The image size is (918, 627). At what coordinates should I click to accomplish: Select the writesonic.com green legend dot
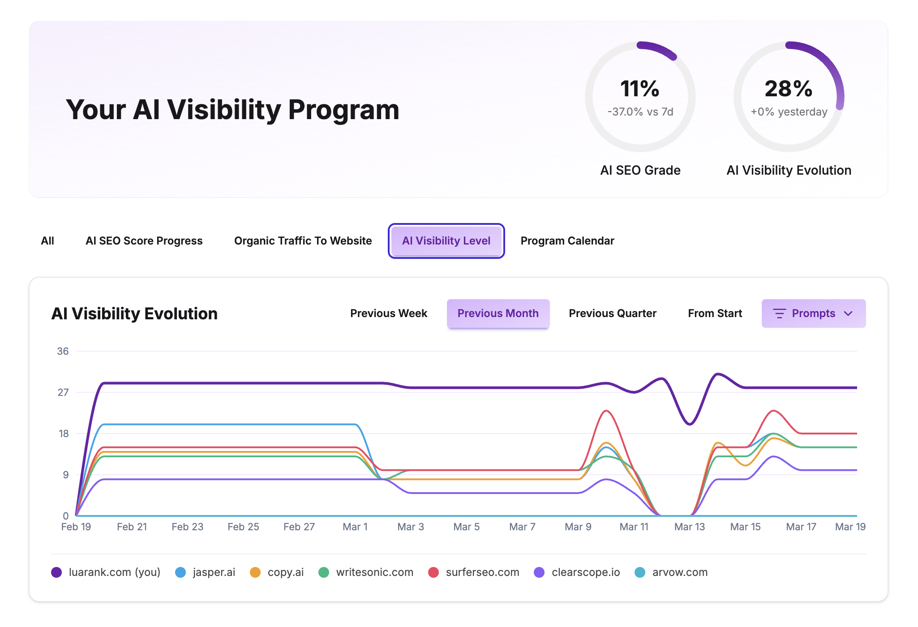pos(324,572)
